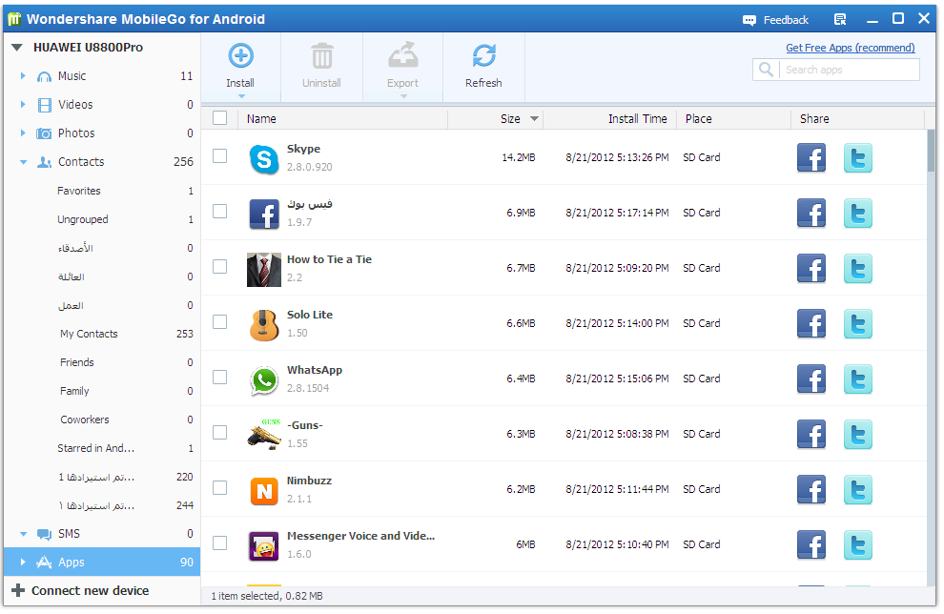Click the Videos film icon in sidebar

coord(45,105)
